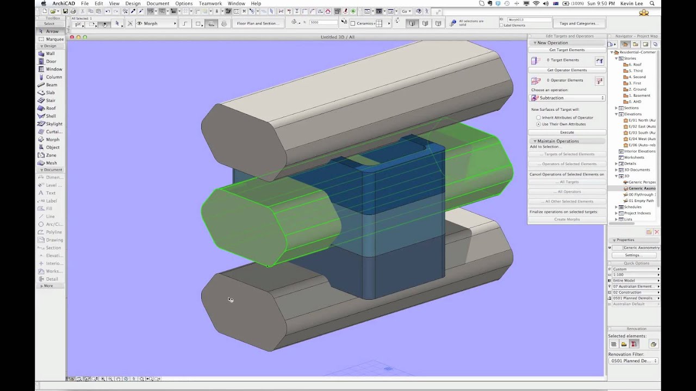Open the Subtraction operation dropdown

pos(567,98)
